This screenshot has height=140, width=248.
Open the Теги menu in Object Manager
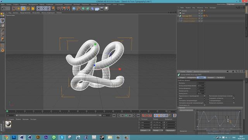click(x=206, y=8)
